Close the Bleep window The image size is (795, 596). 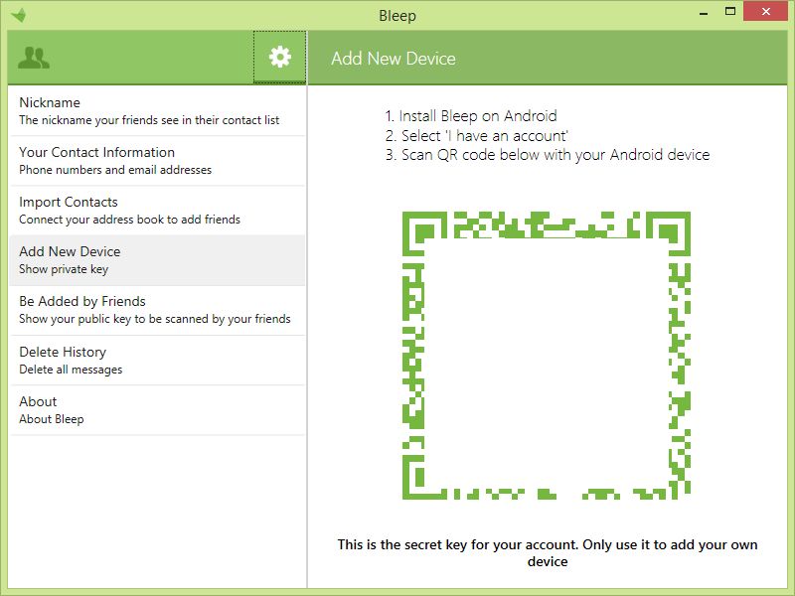(x=765, y=11)
